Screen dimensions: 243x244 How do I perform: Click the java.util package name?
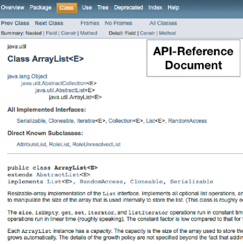17,47
